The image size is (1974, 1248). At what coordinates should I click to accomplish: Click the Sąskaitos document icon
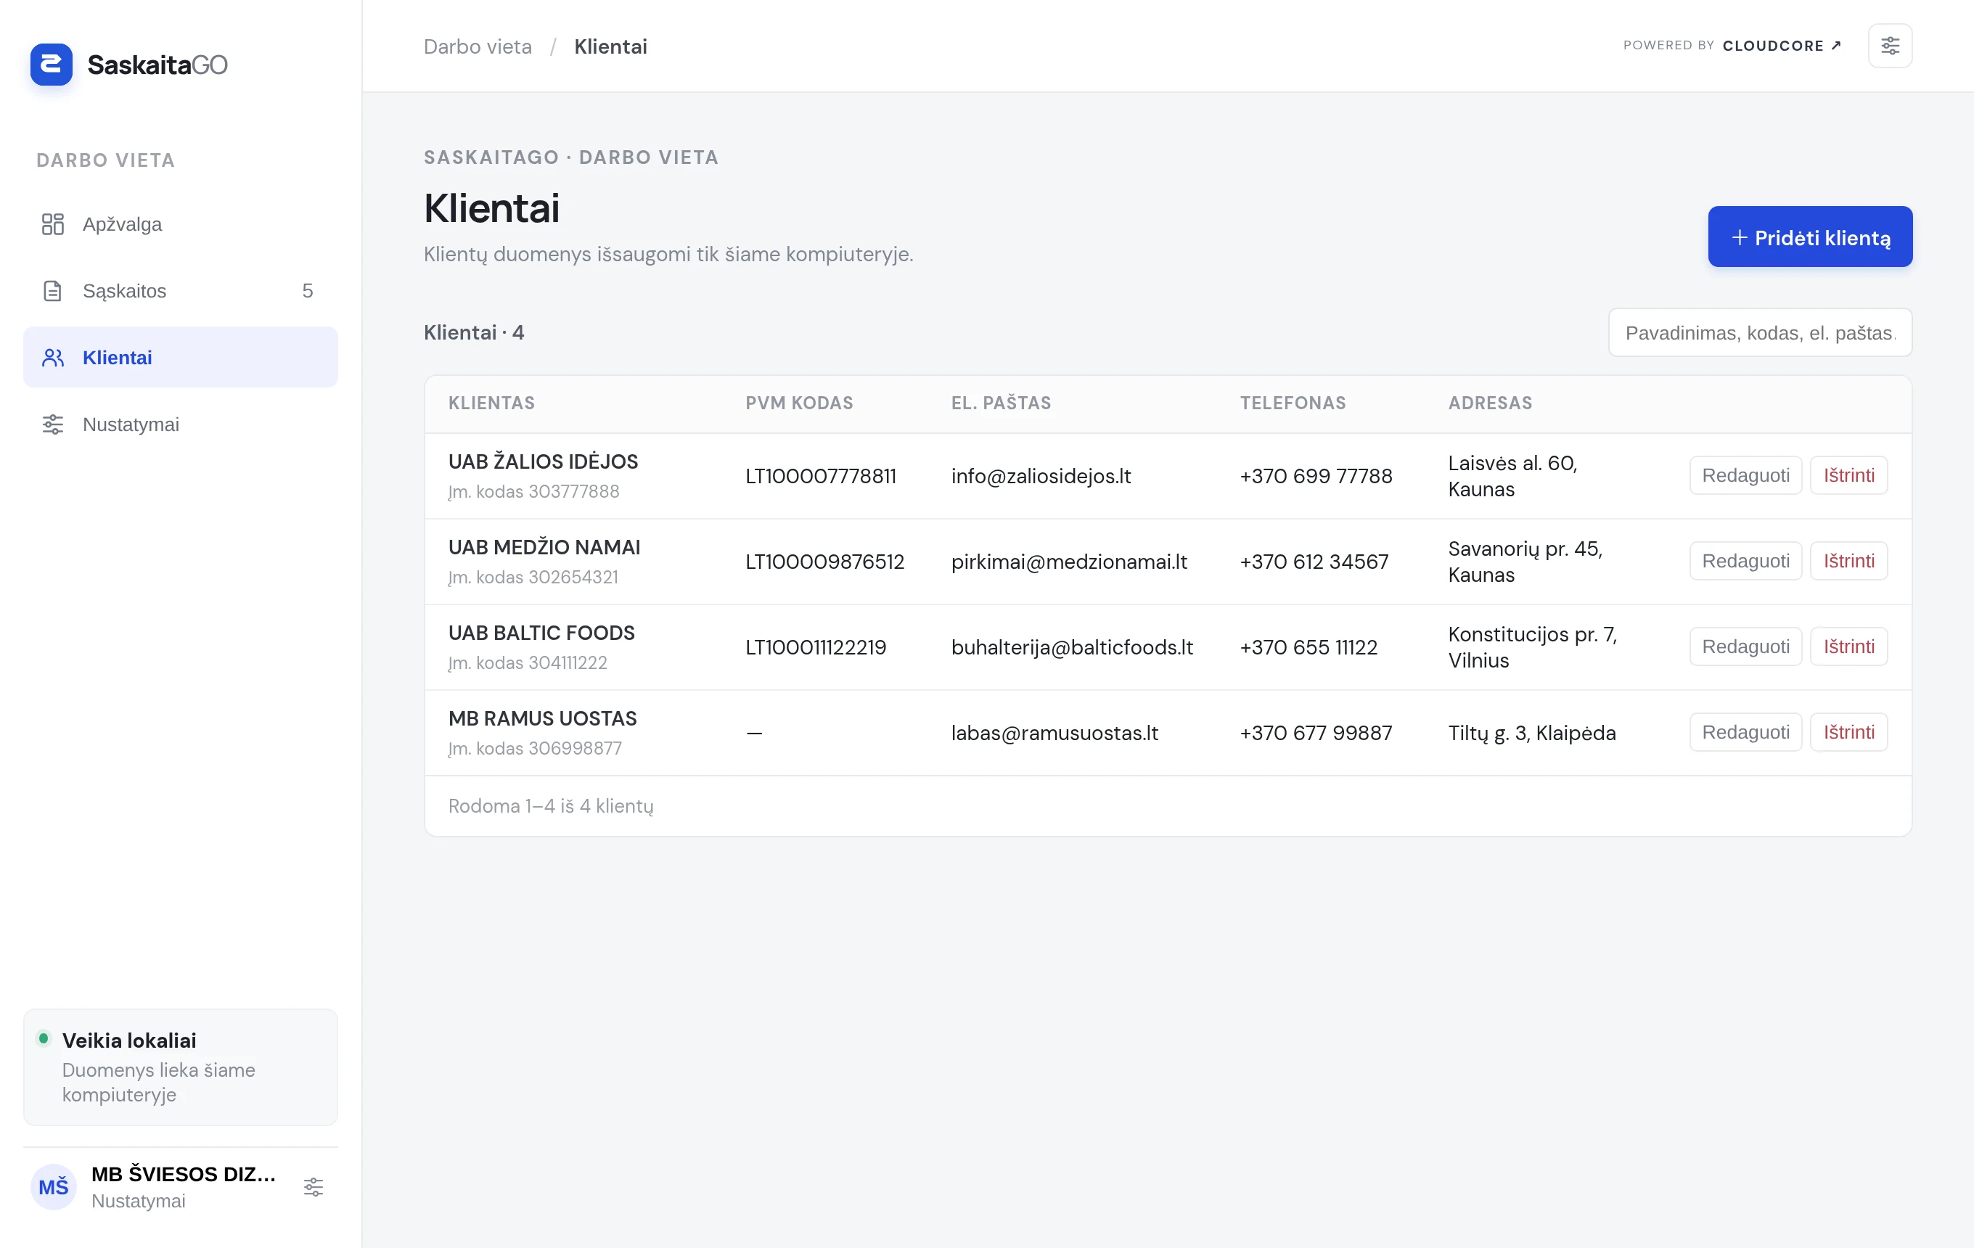52,291
